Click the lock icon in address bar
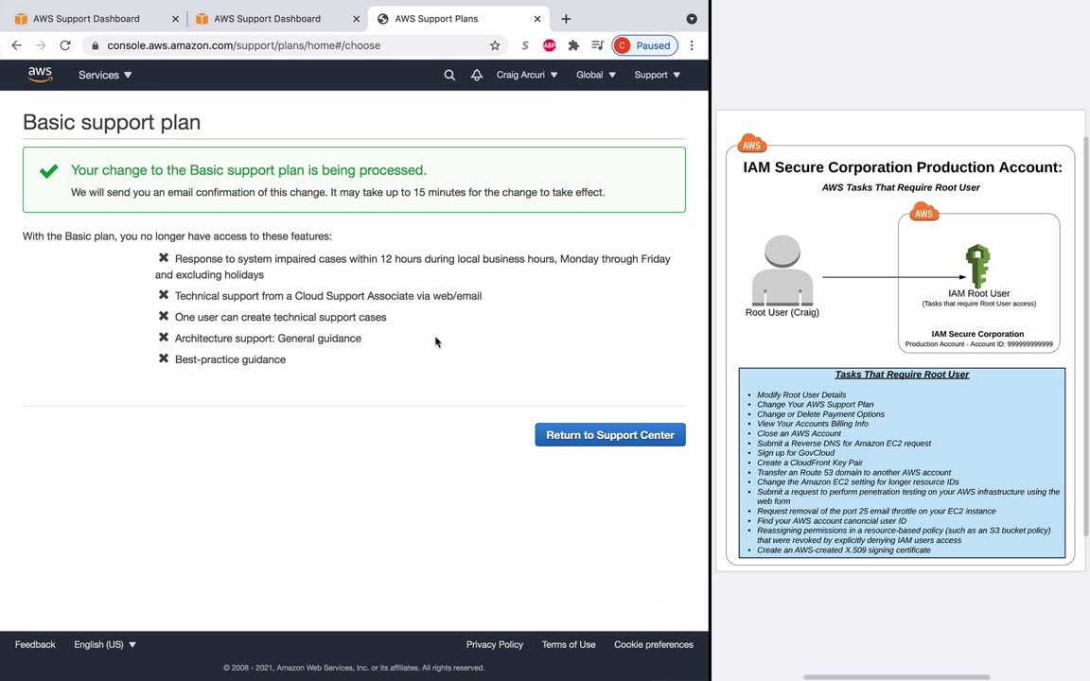 (96, 45)
